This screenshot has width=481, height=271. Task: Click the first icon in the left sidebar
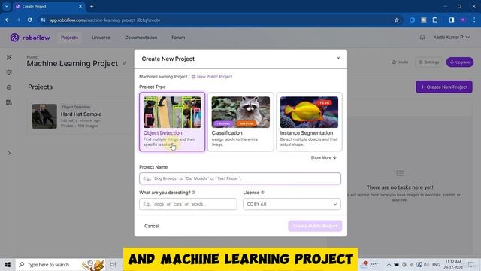coord(9,57)
